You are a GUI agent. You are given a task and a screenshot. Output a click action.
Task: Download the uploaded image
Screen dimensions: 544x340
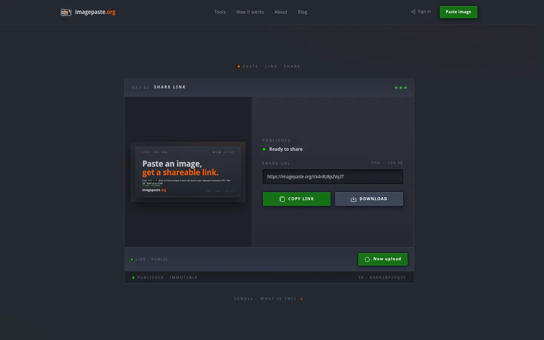(x=369, y=199)
